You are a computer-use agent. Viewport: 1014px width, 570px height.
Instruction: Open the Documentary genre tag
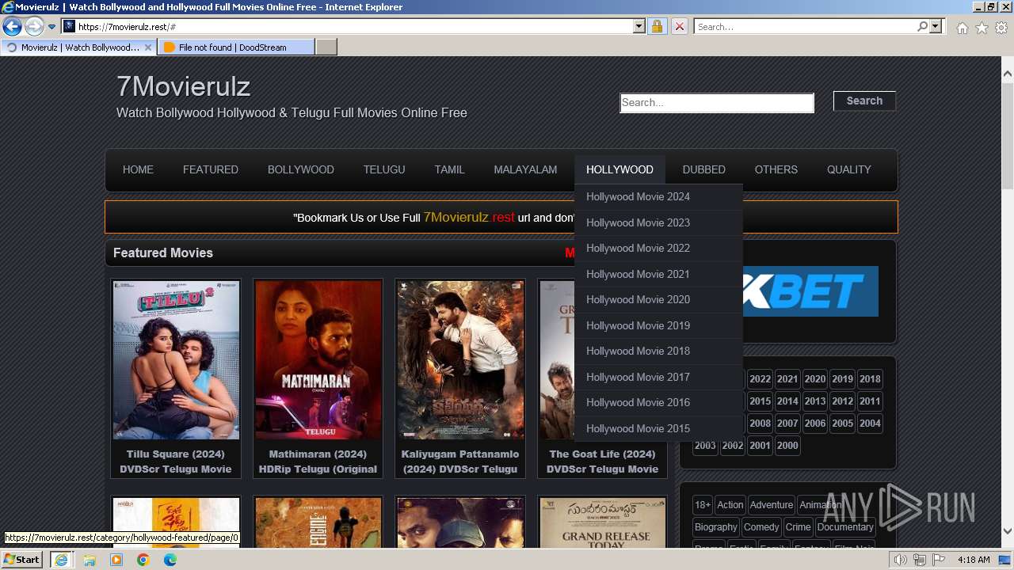845,527
